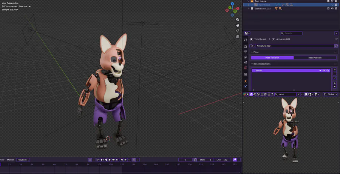Toggle auto keying record button
Viewport: 340px width, 174px height.
[x=90, y=160]
